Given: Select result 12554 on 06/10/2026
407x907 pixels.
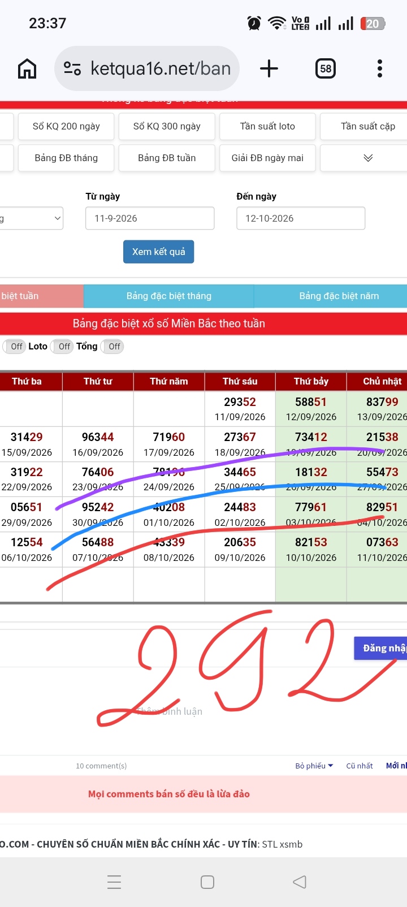Looking at the screenshot, I should tap(27, 542).
